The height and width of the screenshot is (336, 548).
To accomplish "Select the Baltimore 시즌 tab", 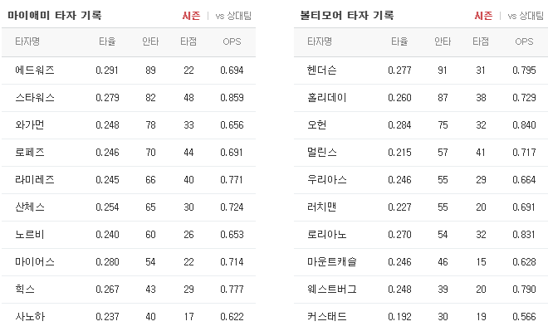I will pyautogui.click(x=483, y=16).
